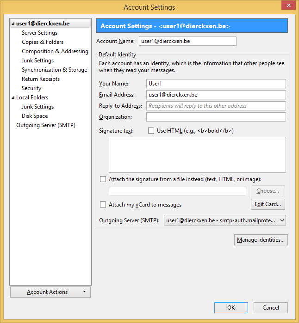Enable Use HTML for signature

pos(151,131)
